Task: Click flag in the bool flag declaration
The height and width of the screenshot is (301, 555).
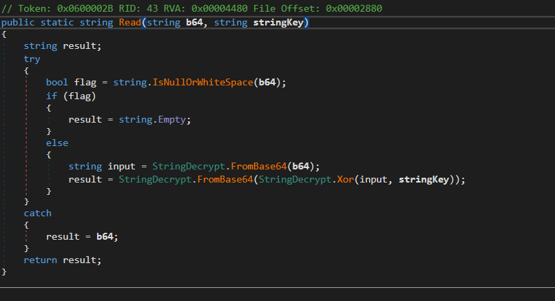Action: click(x=85, y=83)
